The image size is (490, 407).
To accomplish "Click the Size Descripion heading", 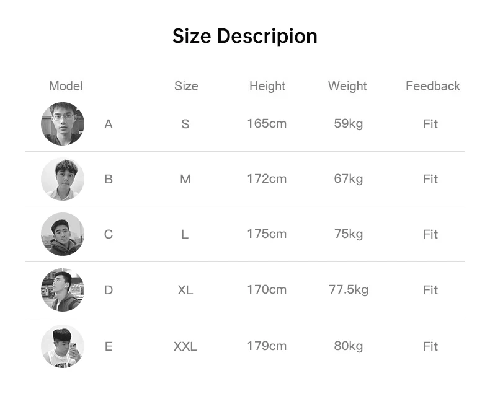I will point(244,36).
